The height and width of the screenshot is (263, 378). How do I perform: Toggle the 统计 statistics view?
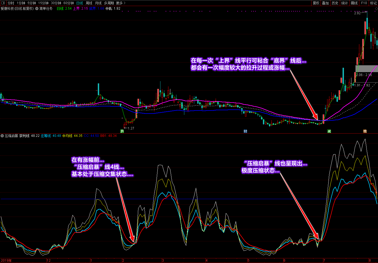coord(344,3)
